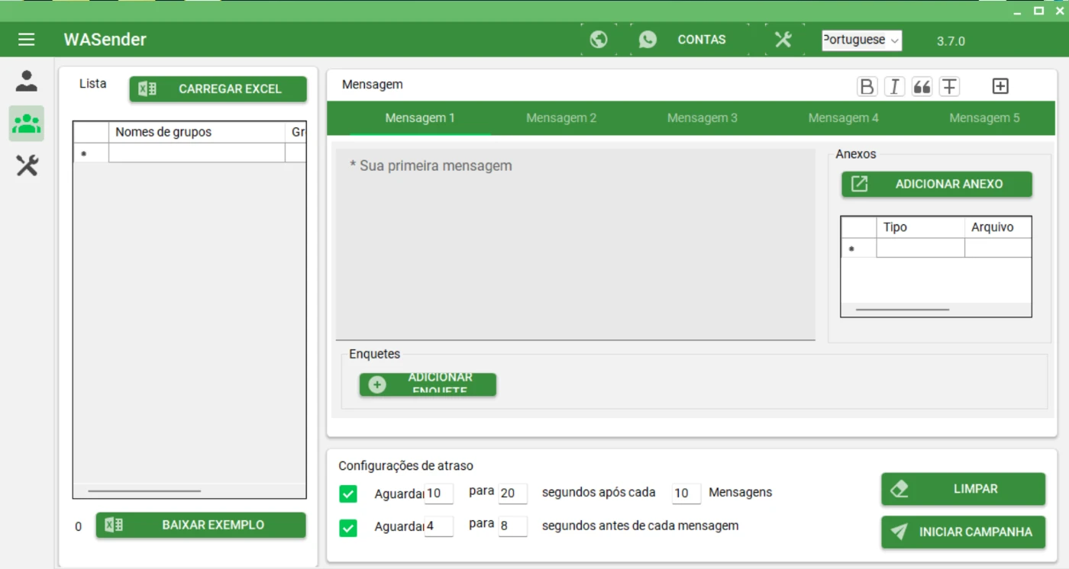
Task: Toggle the delay after each messages checkbox
Action: (x=348, y=494)
